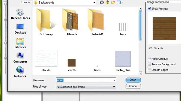Click the wood texture preview image

coord(164,28)
